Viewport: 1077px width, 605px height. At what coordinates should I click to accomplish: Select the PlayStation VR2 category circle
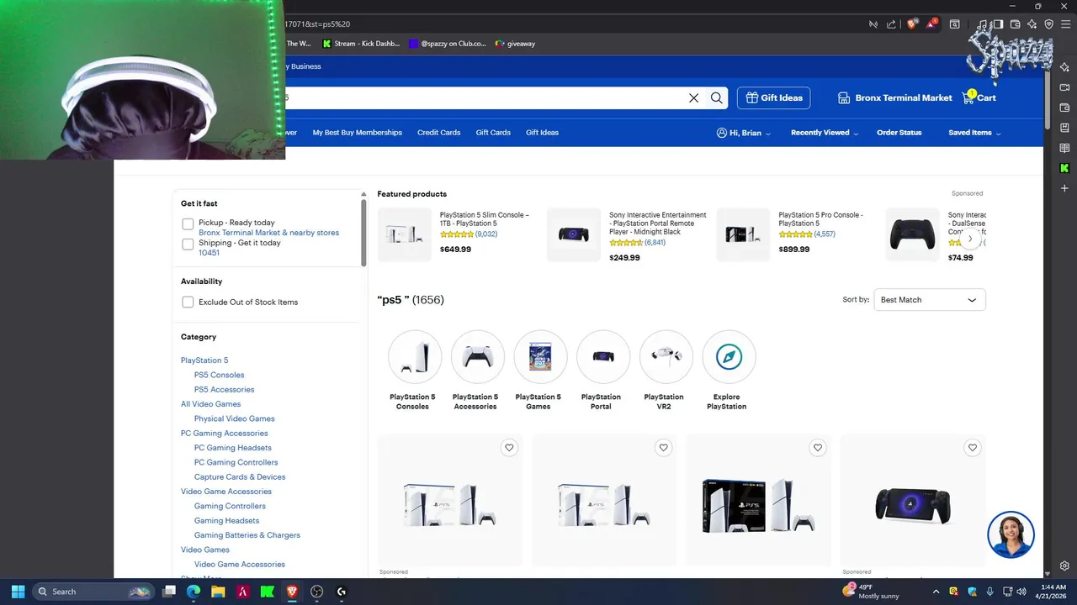click(x=666, y=356)
